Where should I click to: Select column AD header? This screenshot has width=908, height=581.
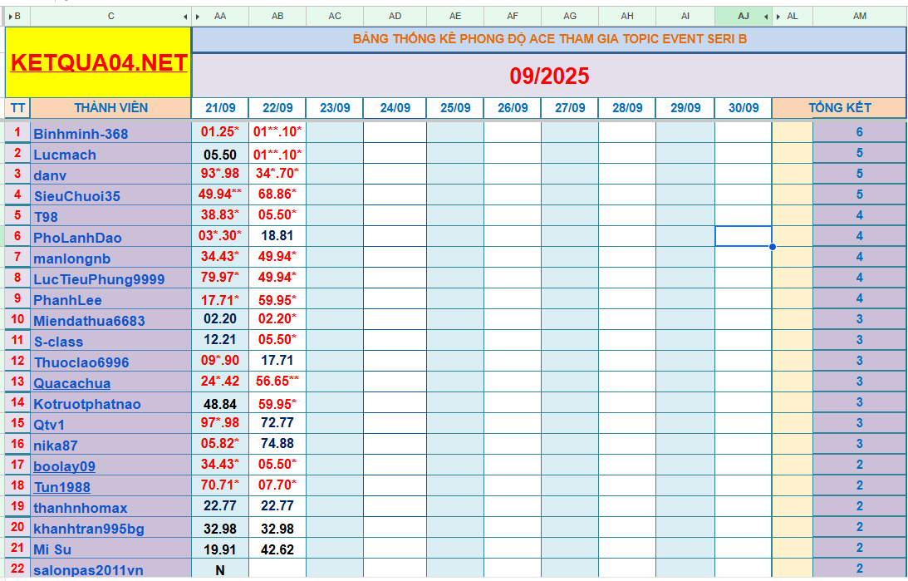pyautogui.click(x=395, y=17)
